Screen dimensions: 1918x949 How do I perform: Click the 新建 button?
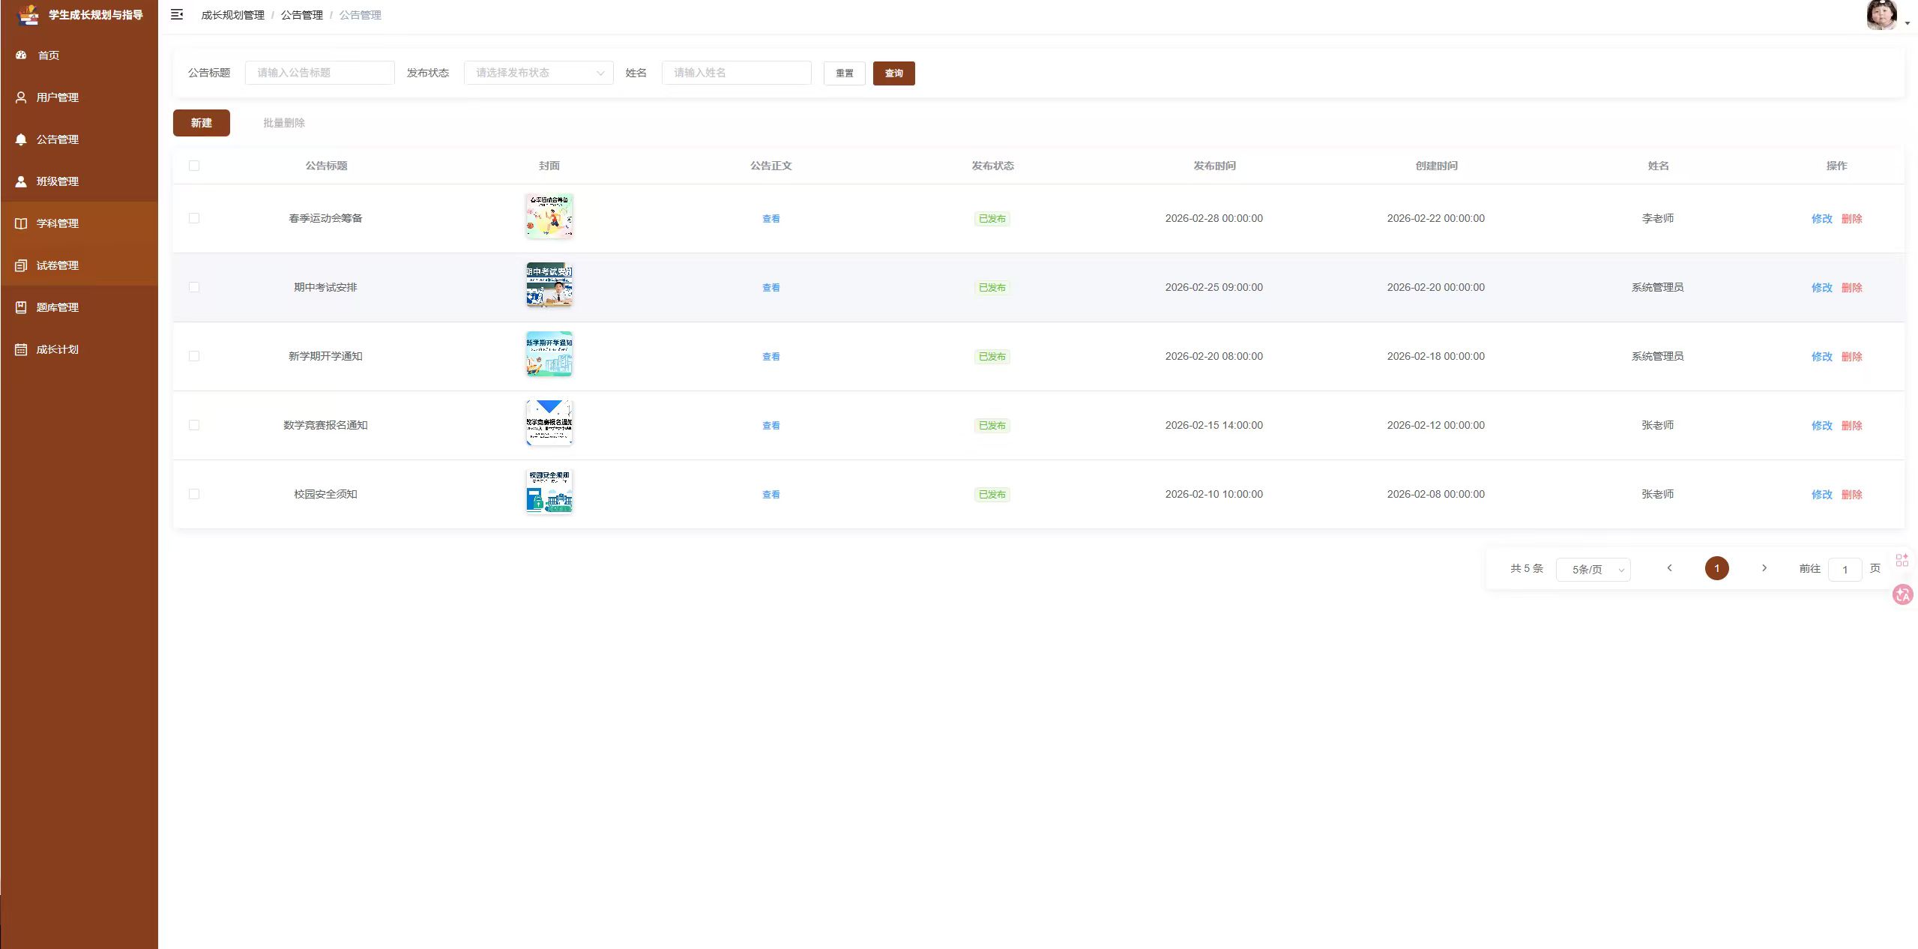[202, 123]
